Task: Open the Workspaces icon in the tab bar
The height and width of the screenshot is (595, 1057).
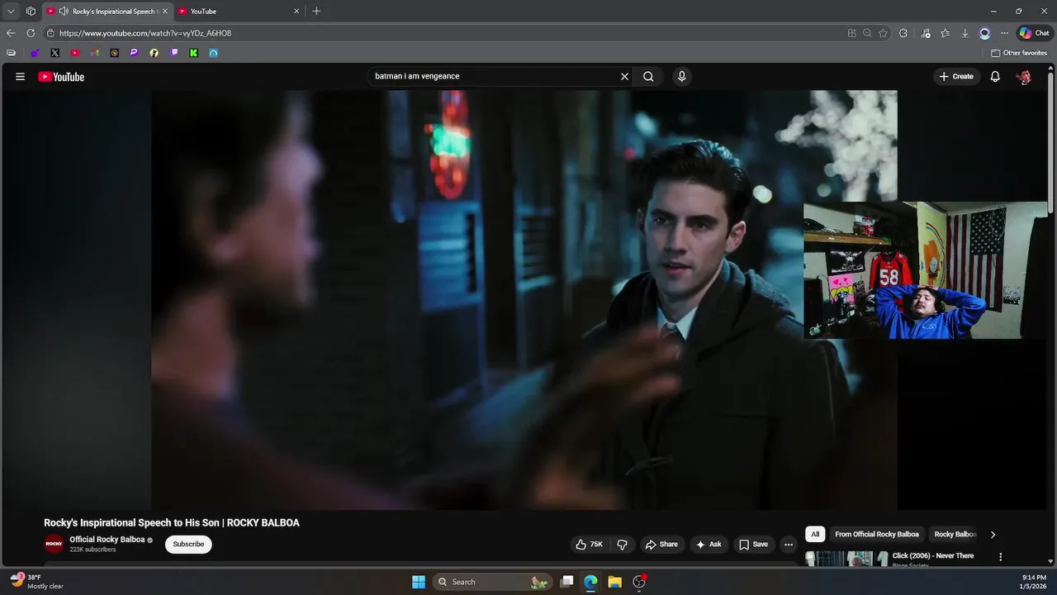Action: [x=31, y=11]
